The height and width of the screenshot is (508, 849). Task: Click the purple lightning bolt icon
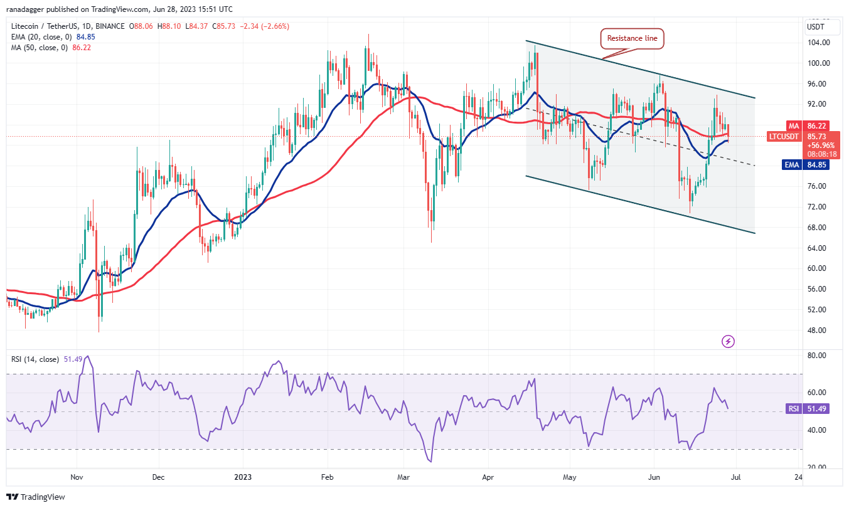pos(728,341)
